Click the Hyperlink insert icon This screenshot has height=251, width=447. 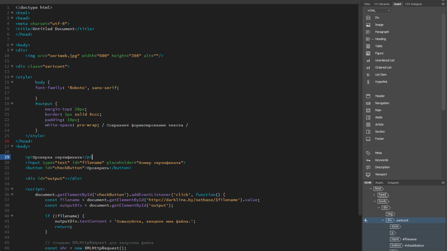368,82
